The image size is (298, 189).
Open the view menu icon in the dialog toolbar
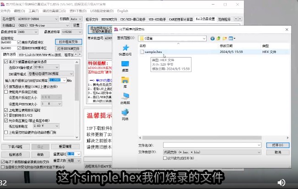coord(232,38)
